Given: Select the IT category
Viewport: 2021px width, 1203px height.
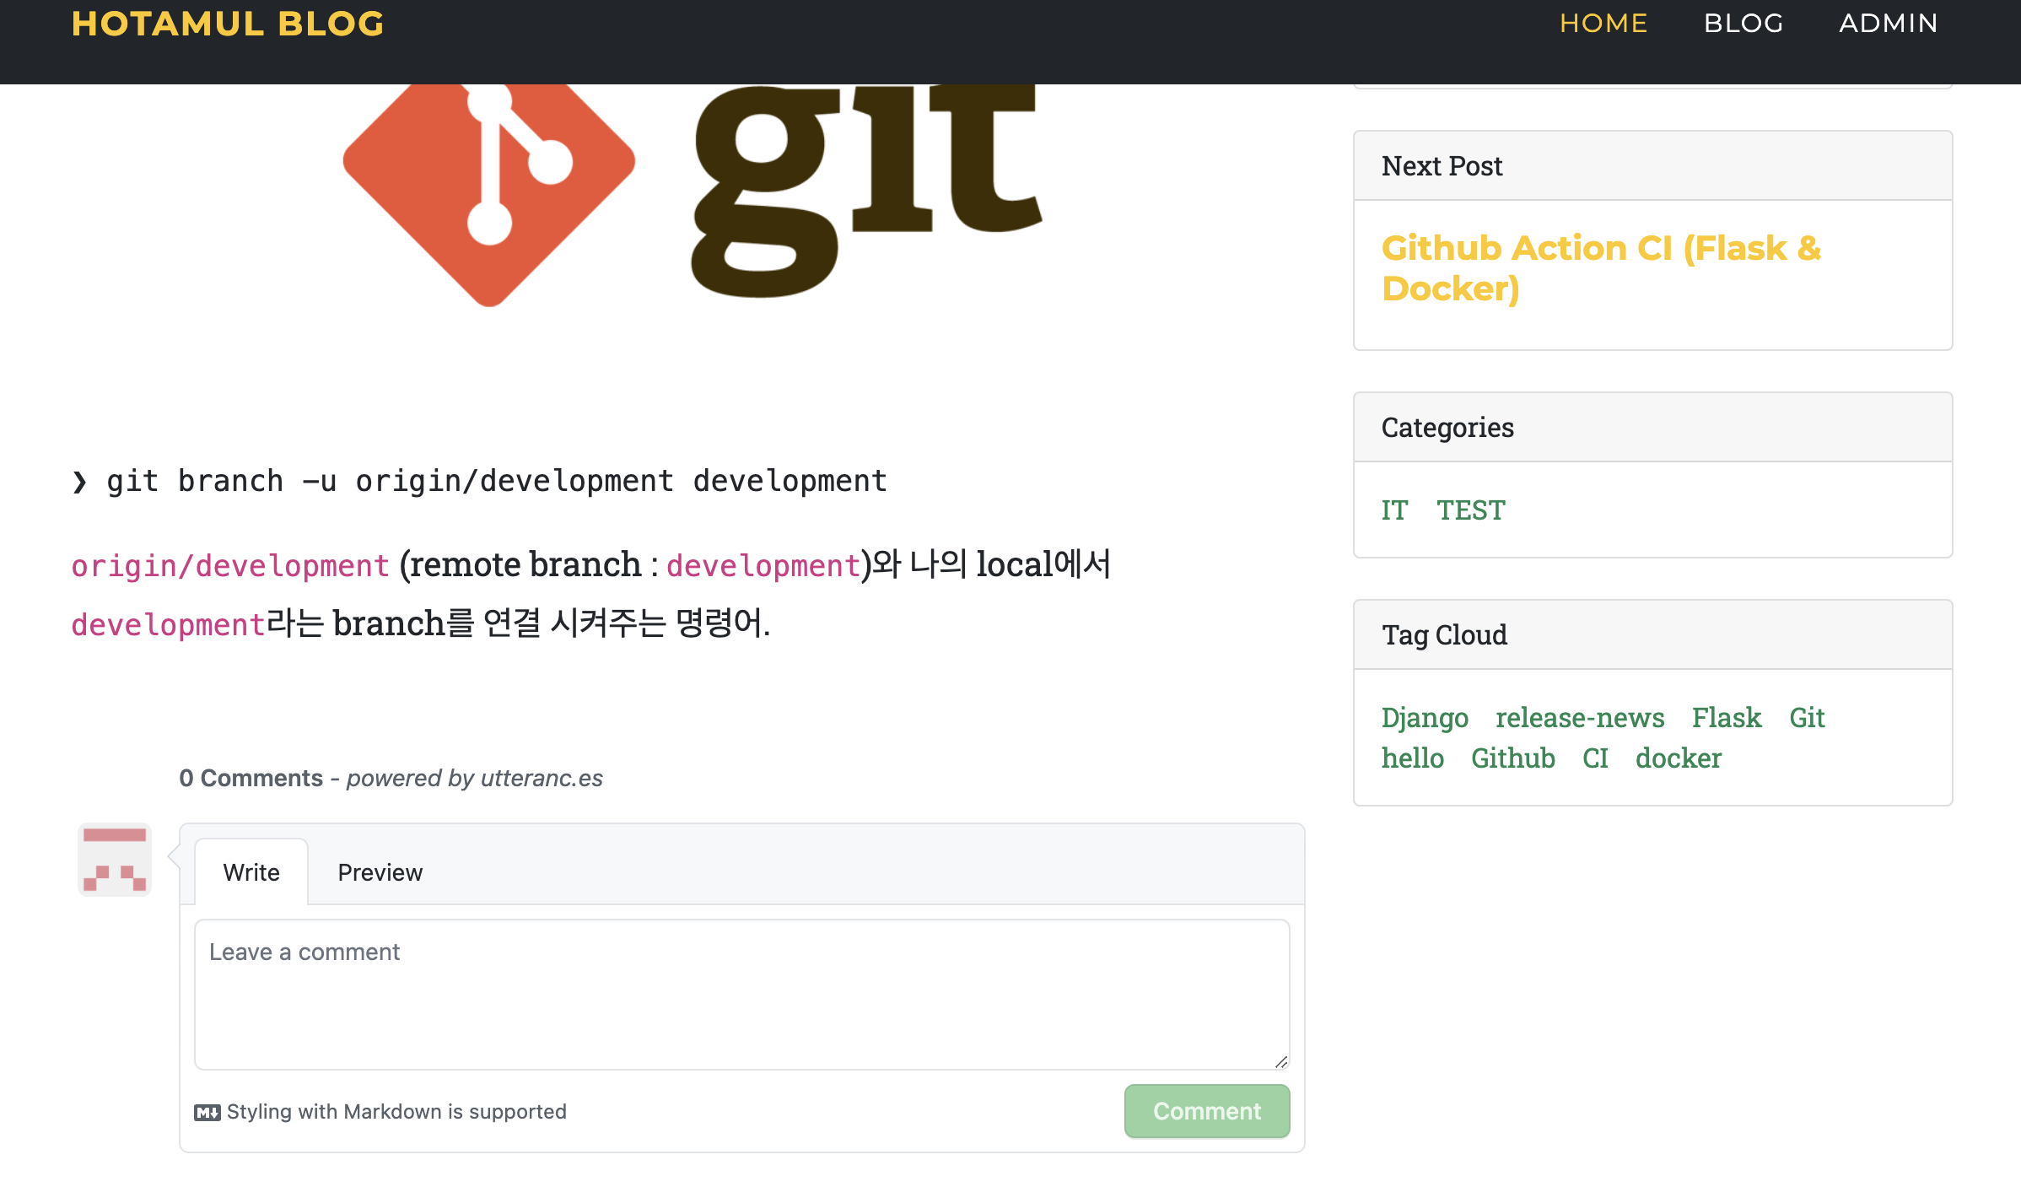Looking at the screenshot, I should [1394, 510].
